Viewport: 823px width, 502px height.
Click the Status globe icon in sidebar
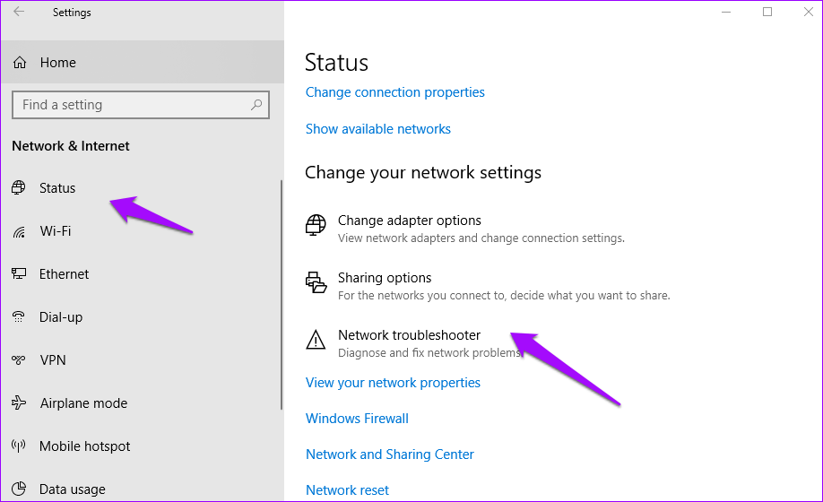[19, 188]
